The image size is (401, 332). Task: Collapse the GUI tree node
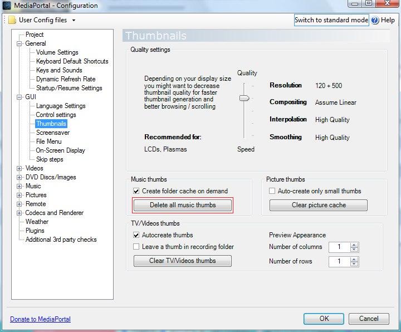(19, 97)
